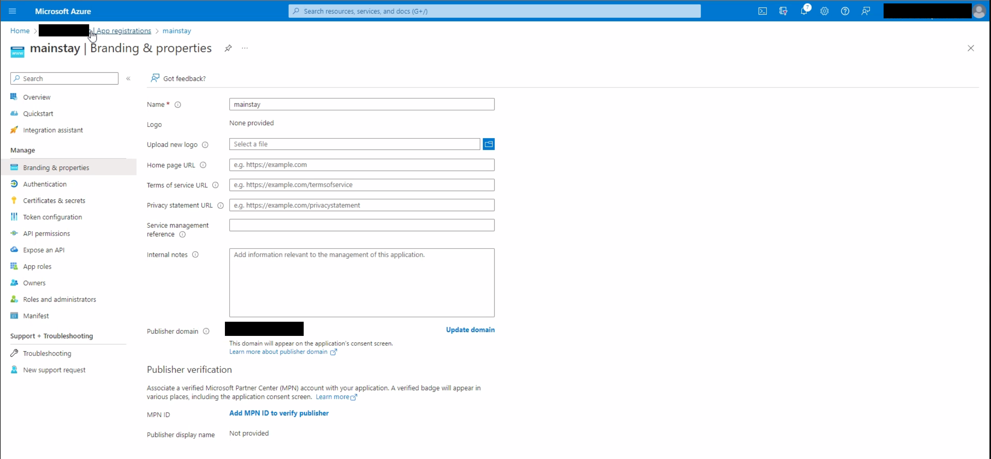Click the Select a file input
The height and width of the screenshot is (459, 991).
click(354, 144)
